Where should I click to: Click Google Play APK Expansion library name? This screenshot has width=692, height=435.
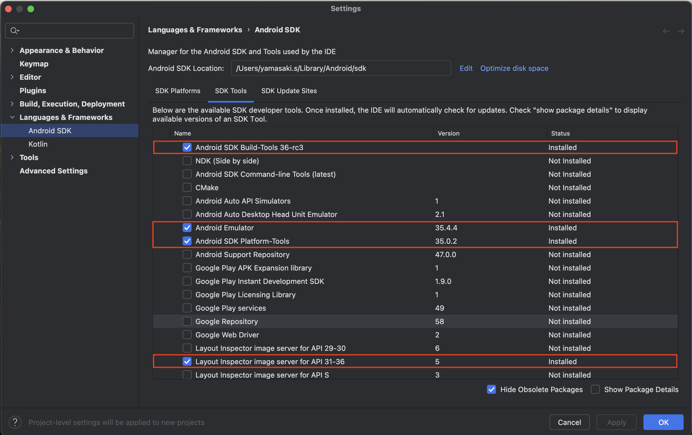(x=254, y=268)
